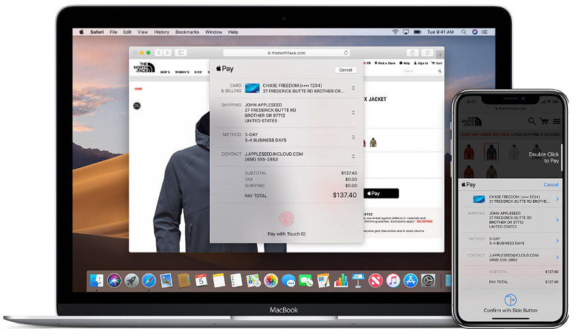Open the File menu
Viewport: 574px width, 329px height.
(113, 32)
